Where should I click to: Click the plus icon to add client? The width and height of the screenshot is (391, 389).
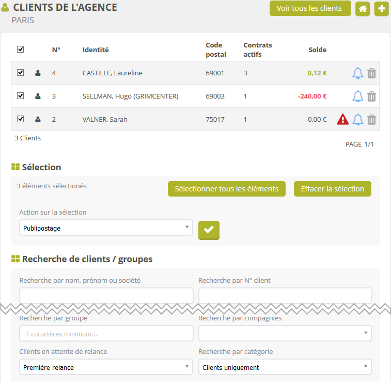coord(381,9)
